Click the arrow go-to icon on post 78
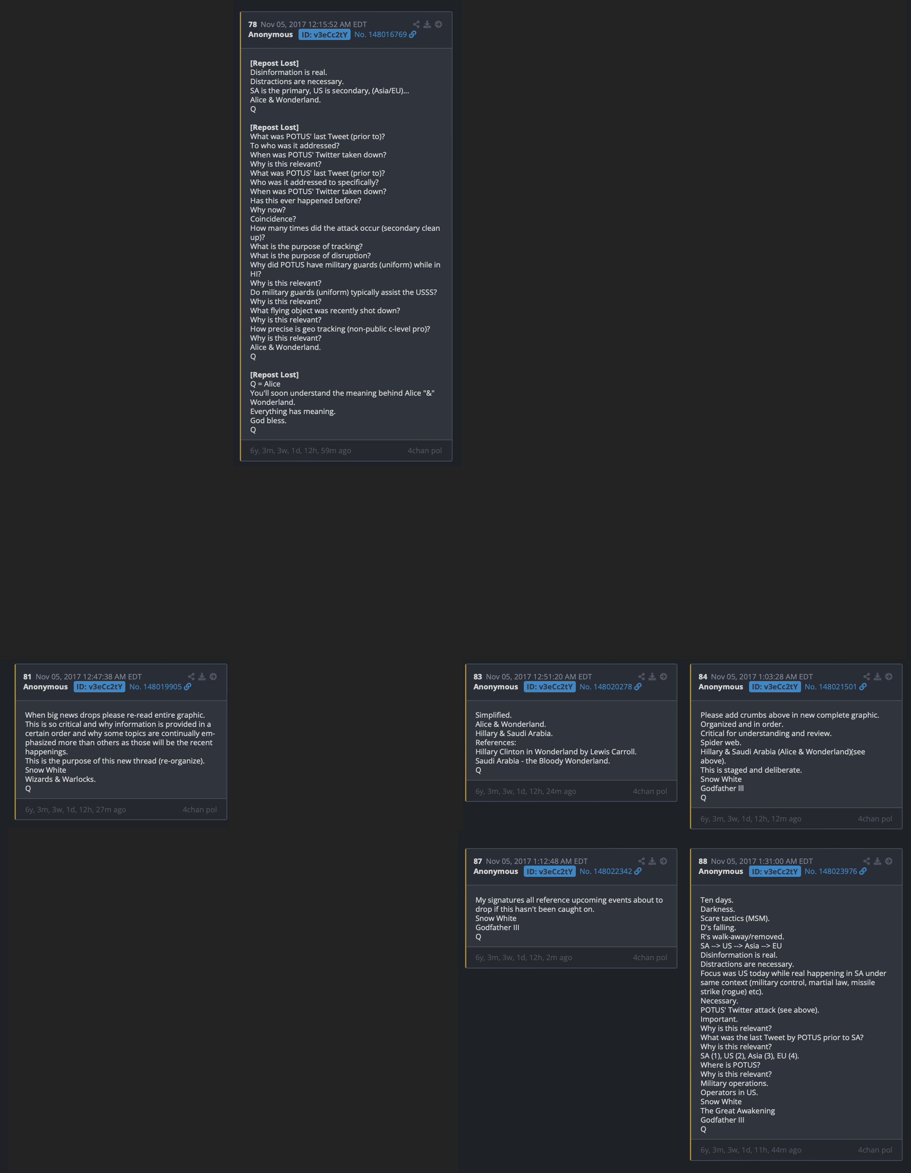911x1173 pixels. point(438,24)
